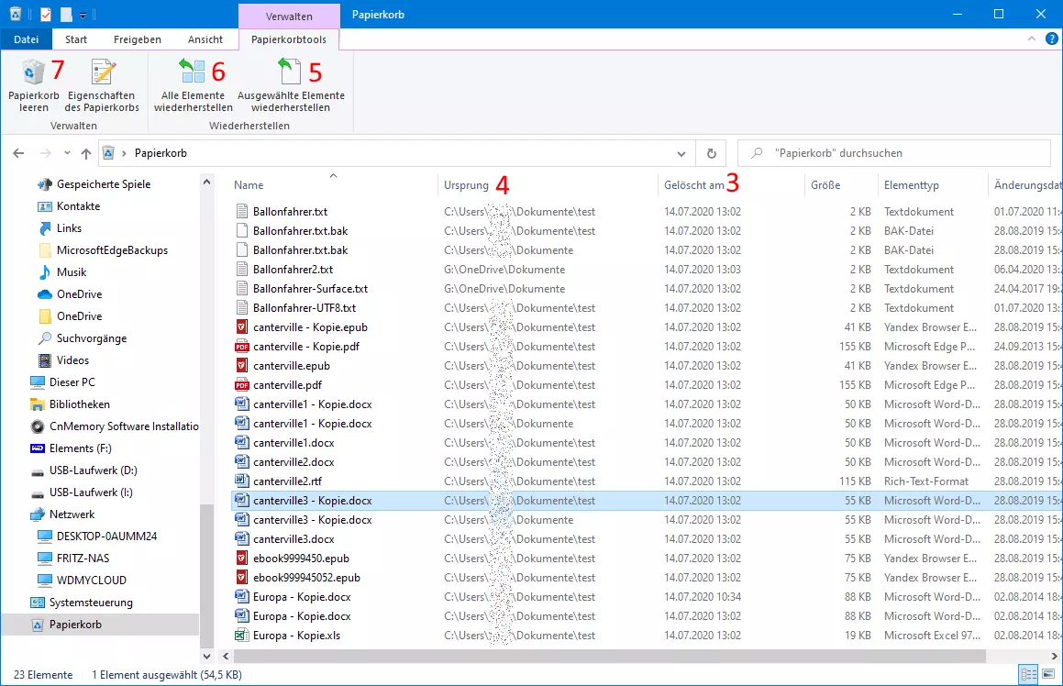Screen dimensions: 1063x686
Task: Open the blue help question mark icon
Action: [x=1051, y=39]
